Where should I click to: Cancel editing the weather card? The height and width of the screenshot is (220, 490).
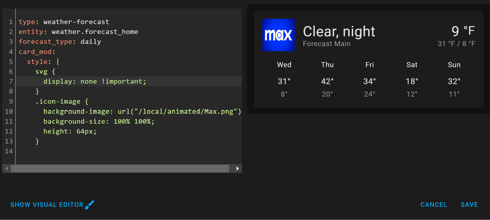pyautogui.click(x=433, y=204)
